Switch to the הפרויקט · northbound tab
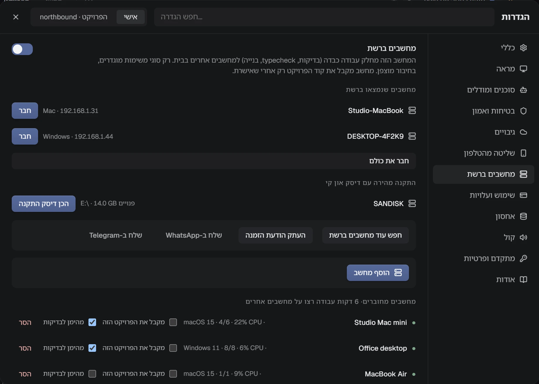The height and width of the screenshot is (384, 539). (74, 17)
